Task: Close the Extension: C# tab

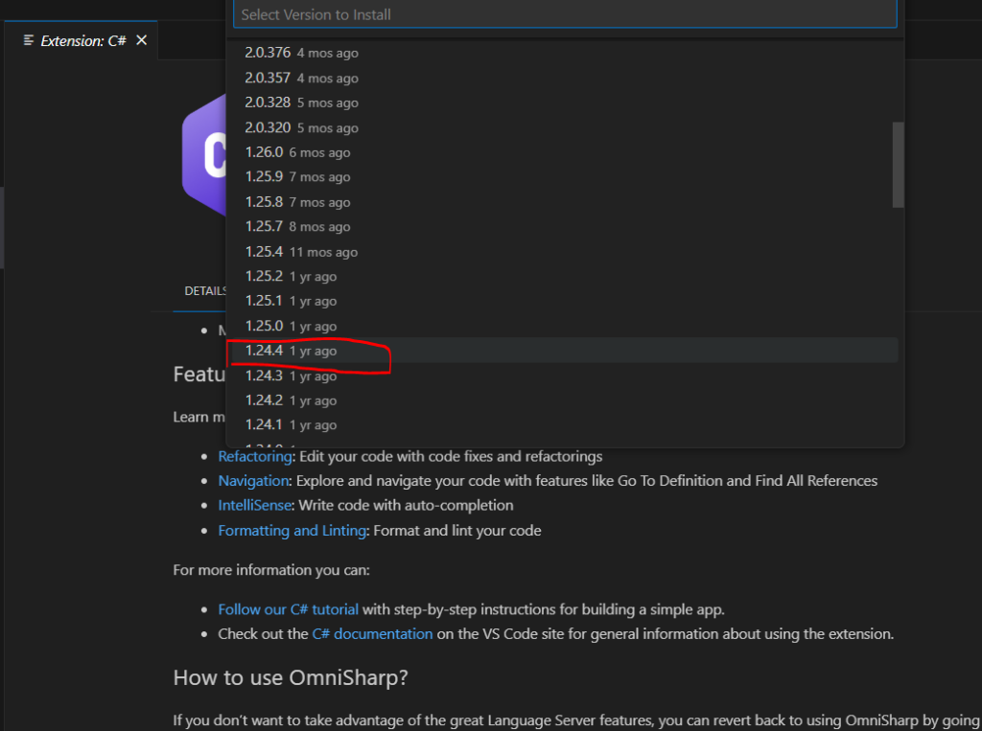Action: [142, 40]
